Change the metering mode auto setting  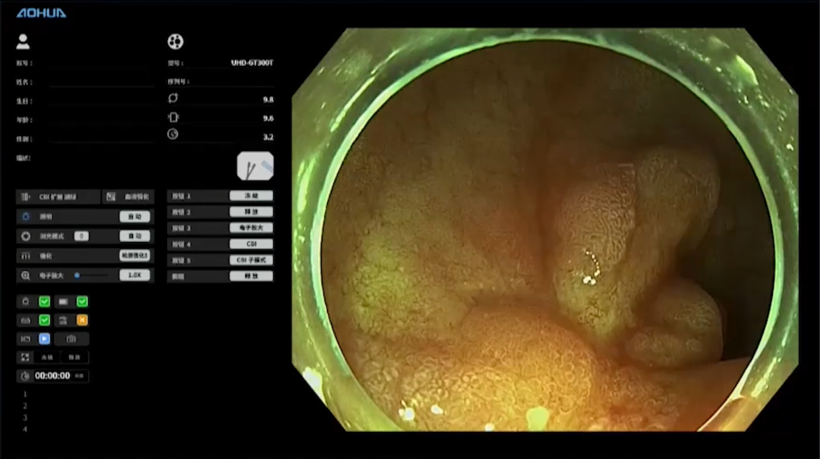(134, 236)
